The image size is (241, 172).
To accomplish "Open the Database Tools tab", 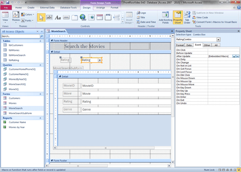I will [68, 7].
